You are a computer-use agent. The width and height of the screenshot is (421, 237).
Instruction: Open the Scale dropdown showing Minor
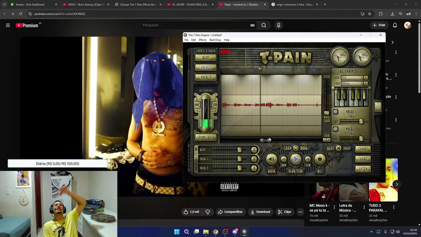click(355, 84)
